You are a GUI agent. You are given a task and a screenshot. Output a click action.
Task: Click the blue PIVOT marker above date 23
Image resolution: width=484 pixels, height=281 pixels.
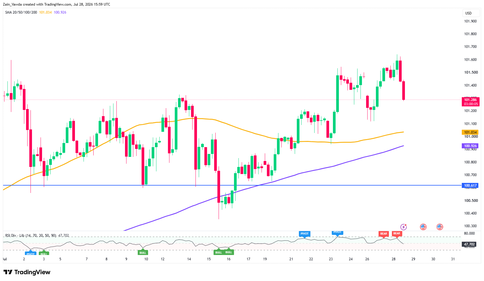tap(337, 232)
